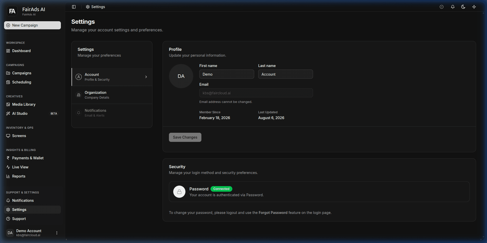Go to Campaigns page

(x=32, y=73)
